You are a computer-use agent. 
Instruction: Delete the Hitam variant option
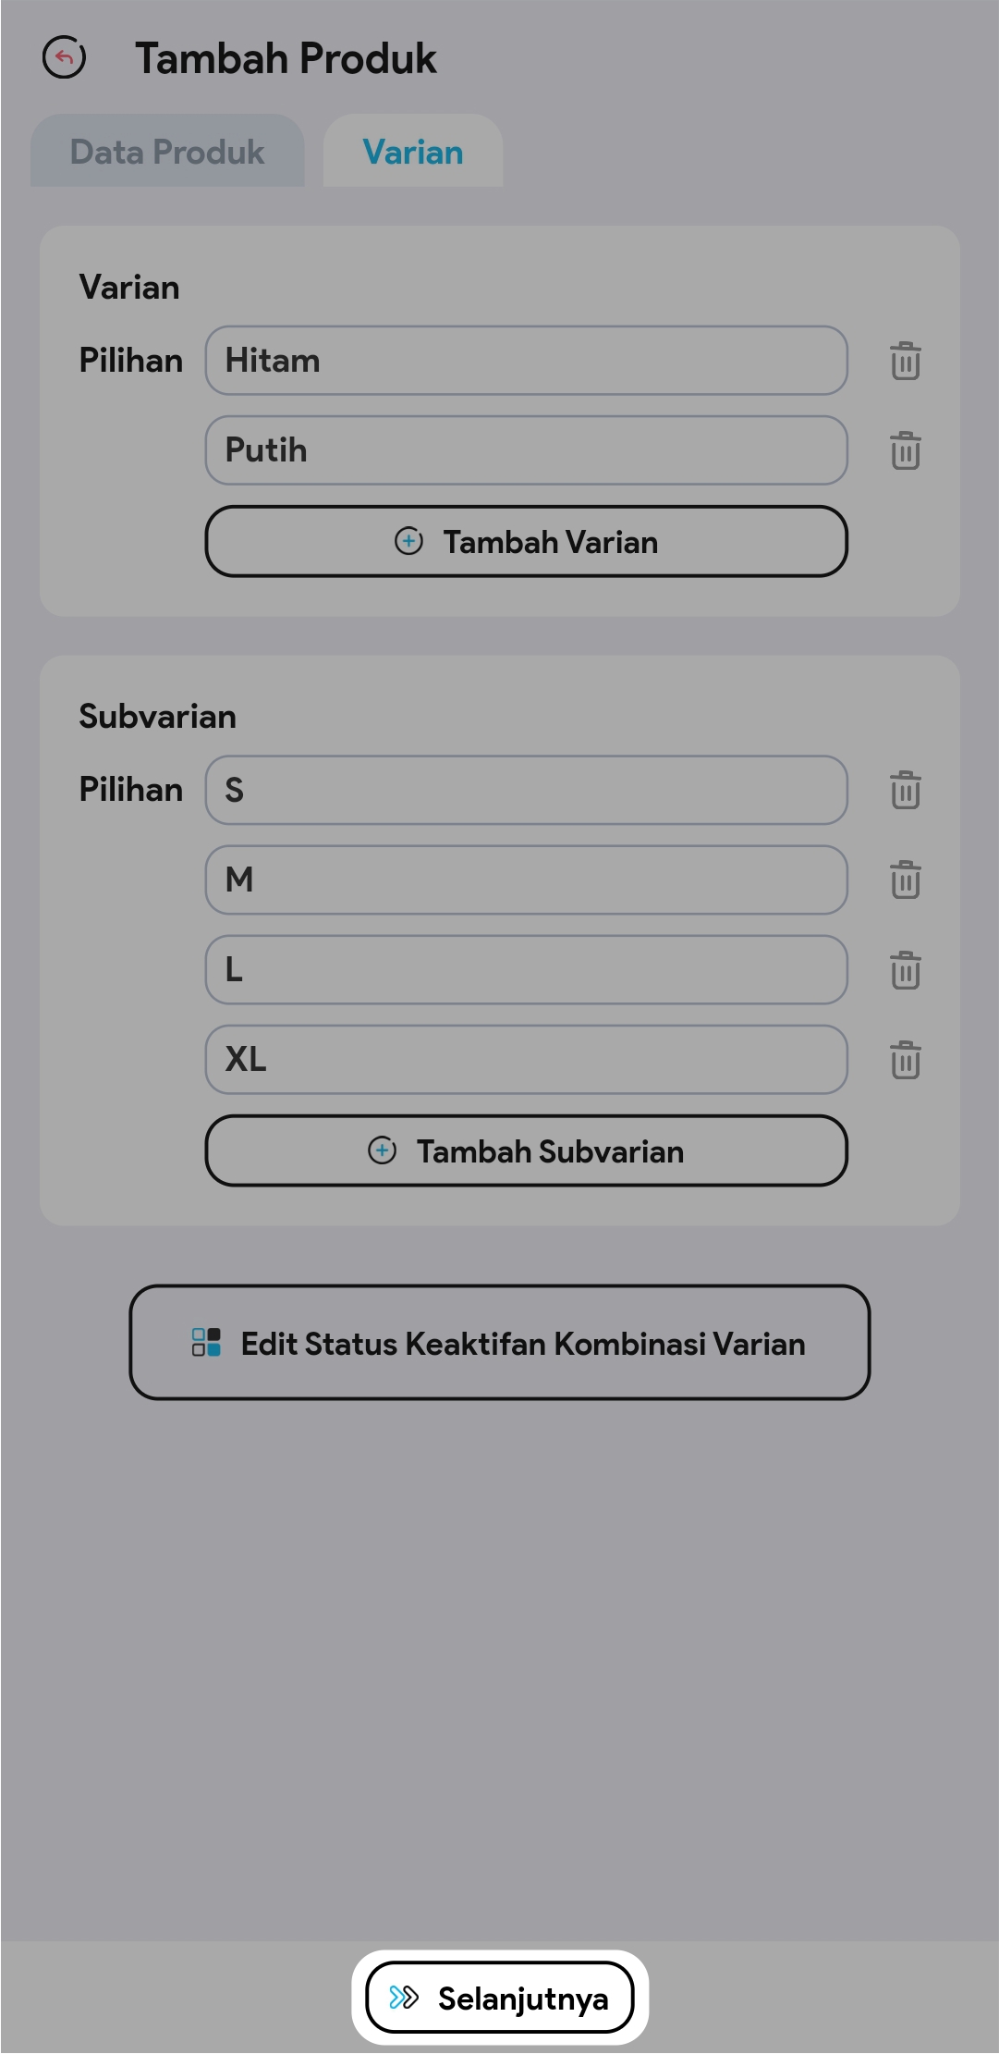pyautogui.click(x=905, y=361)
